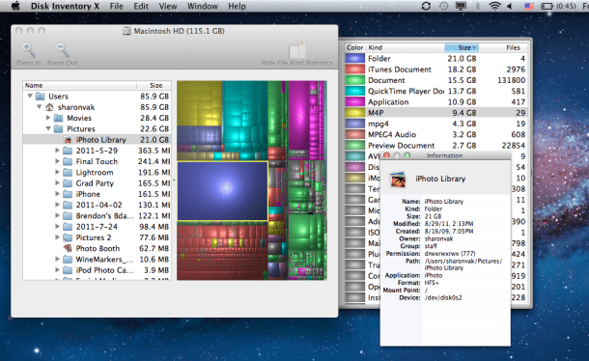The height and width of the screenshot is (361, 589).
Task: Open the Edit menu
Action: pyautogui.click(x=141, y=6)
